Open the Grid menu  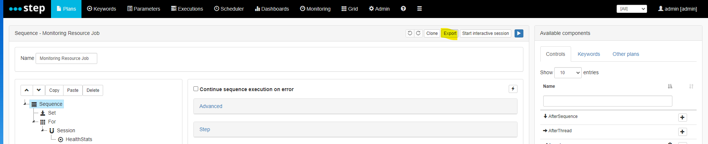coord(349,9)
